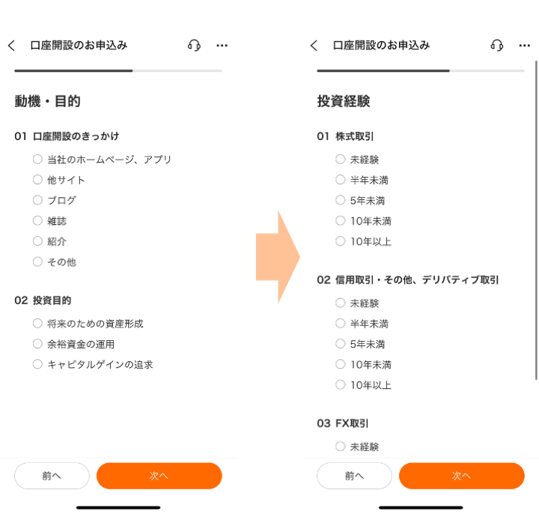Choose 将来のための資産形成 as investment purpose
The image size is (539, 514).
(37, 324)
